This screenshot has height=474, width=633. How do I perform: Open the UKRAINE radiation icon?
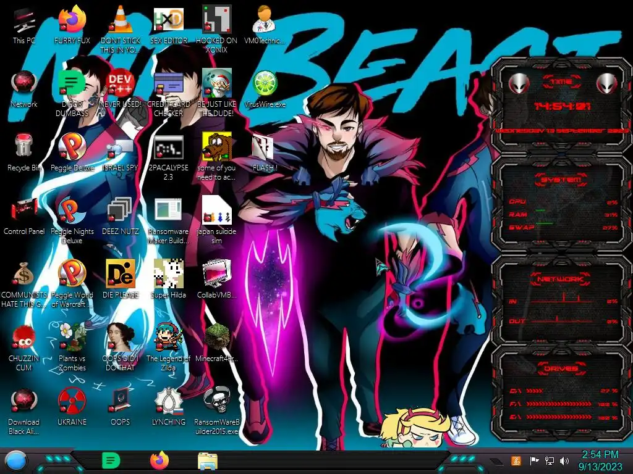[72, 406]
